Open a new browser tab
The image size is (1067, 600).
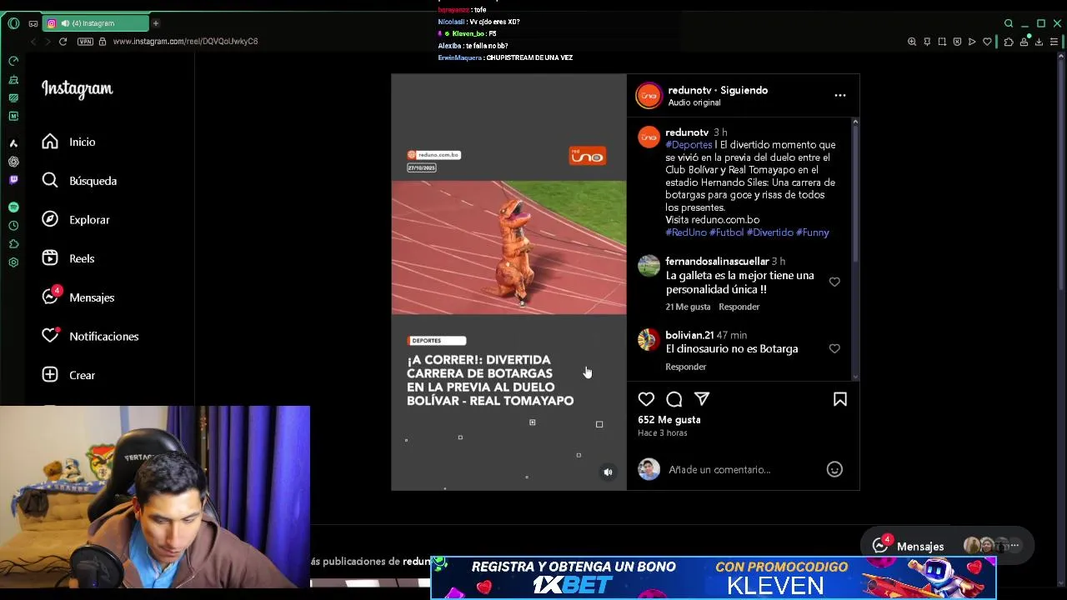click(x=155, y=23)
